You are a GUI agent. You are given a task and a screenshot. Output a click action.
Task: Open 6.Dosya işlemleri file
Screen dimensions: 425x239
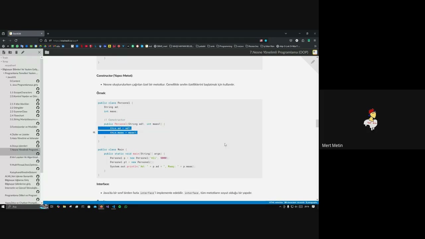[x=19, y=146]
